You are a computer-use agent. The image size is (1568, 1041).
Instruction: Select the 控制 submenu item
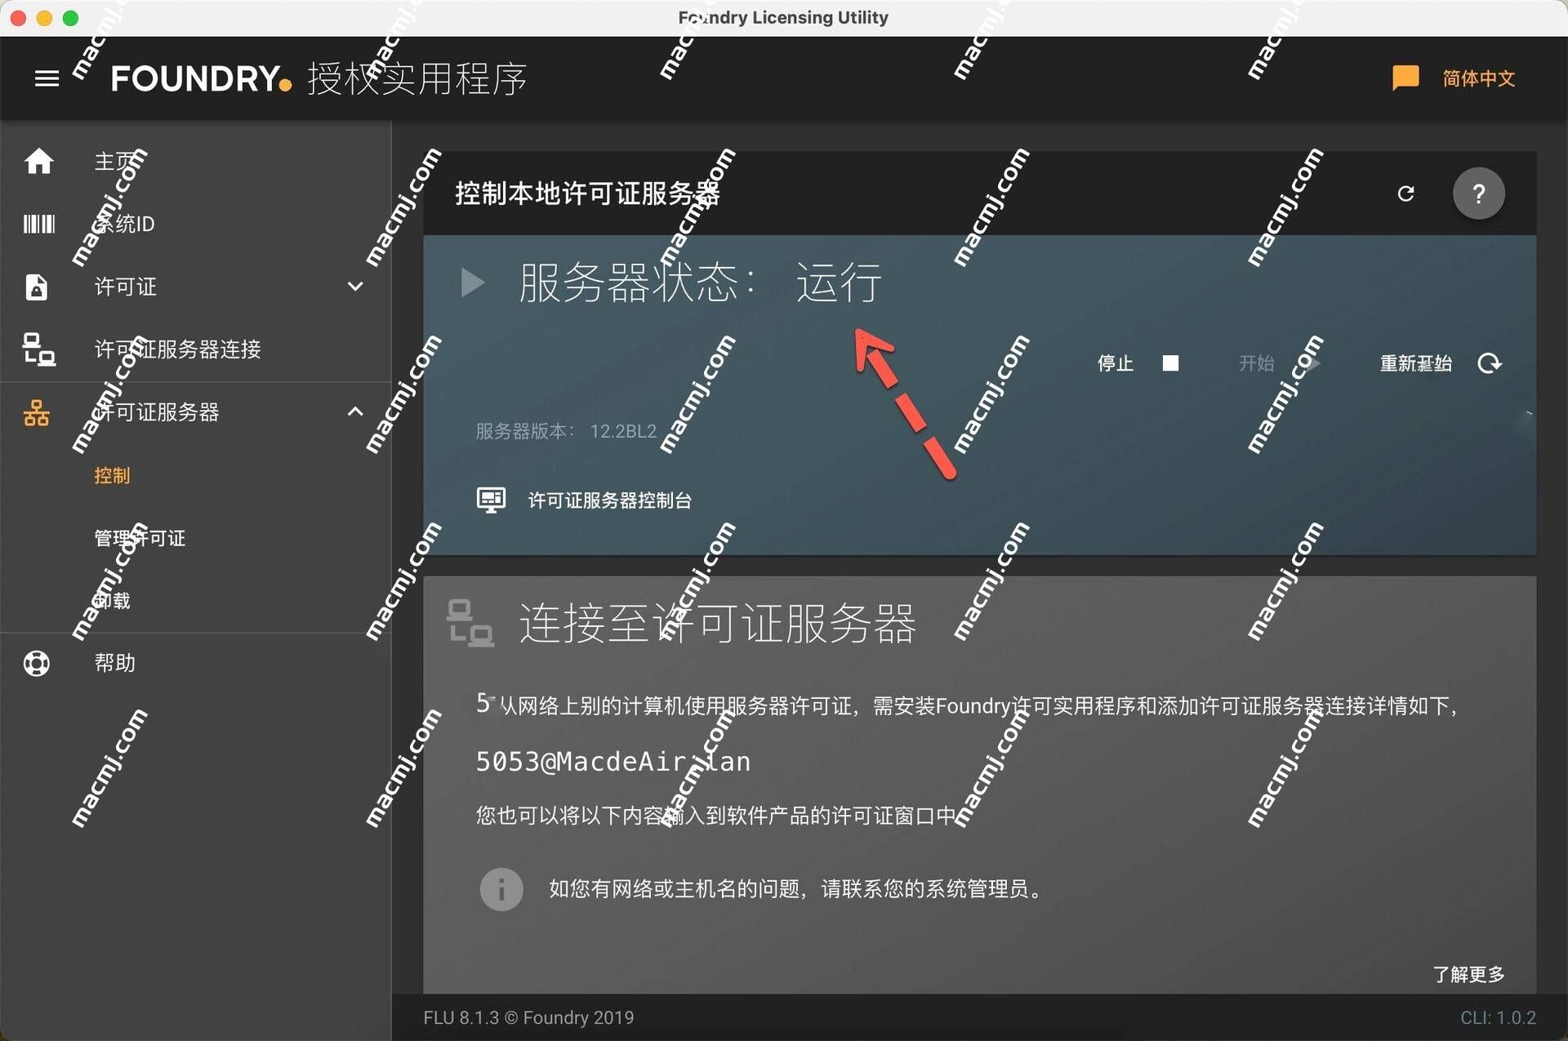click(x=112, y=475)
